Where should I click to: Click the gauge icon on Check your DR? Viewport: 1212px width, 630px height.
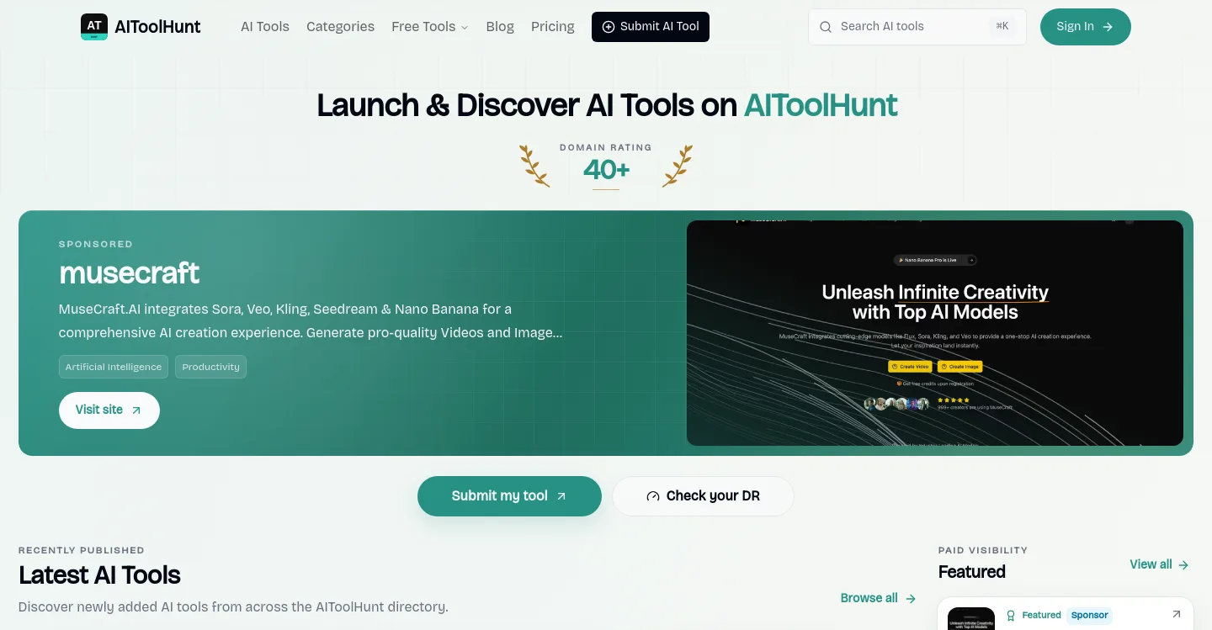[x=653, y=496]
